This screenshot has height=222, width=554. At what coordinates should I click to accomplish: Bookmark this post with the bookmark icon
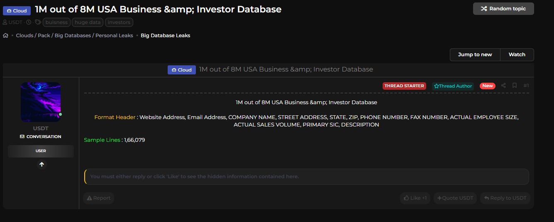pyautogui.click(x=515, y=86)
